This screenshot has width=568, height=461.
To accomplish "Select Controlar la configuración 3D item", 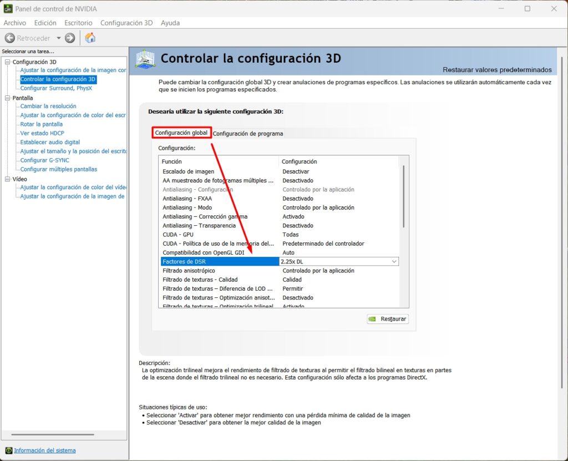I will pyautogui.click(x=58, y=79).
